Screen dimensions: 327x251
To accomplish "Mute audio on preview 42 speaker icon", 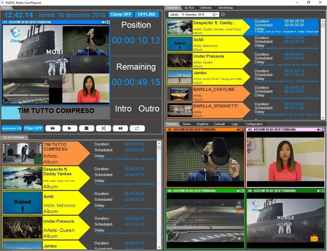I will pyautogui.click(x=238, y=130).
